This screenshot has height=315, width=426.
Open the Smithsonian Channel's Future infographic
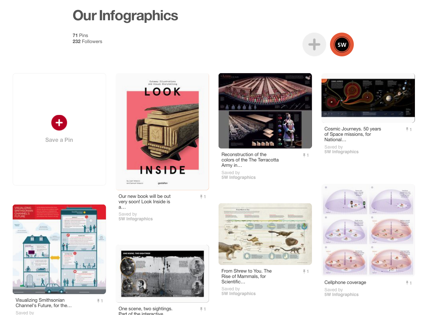[x=59, y=249]
